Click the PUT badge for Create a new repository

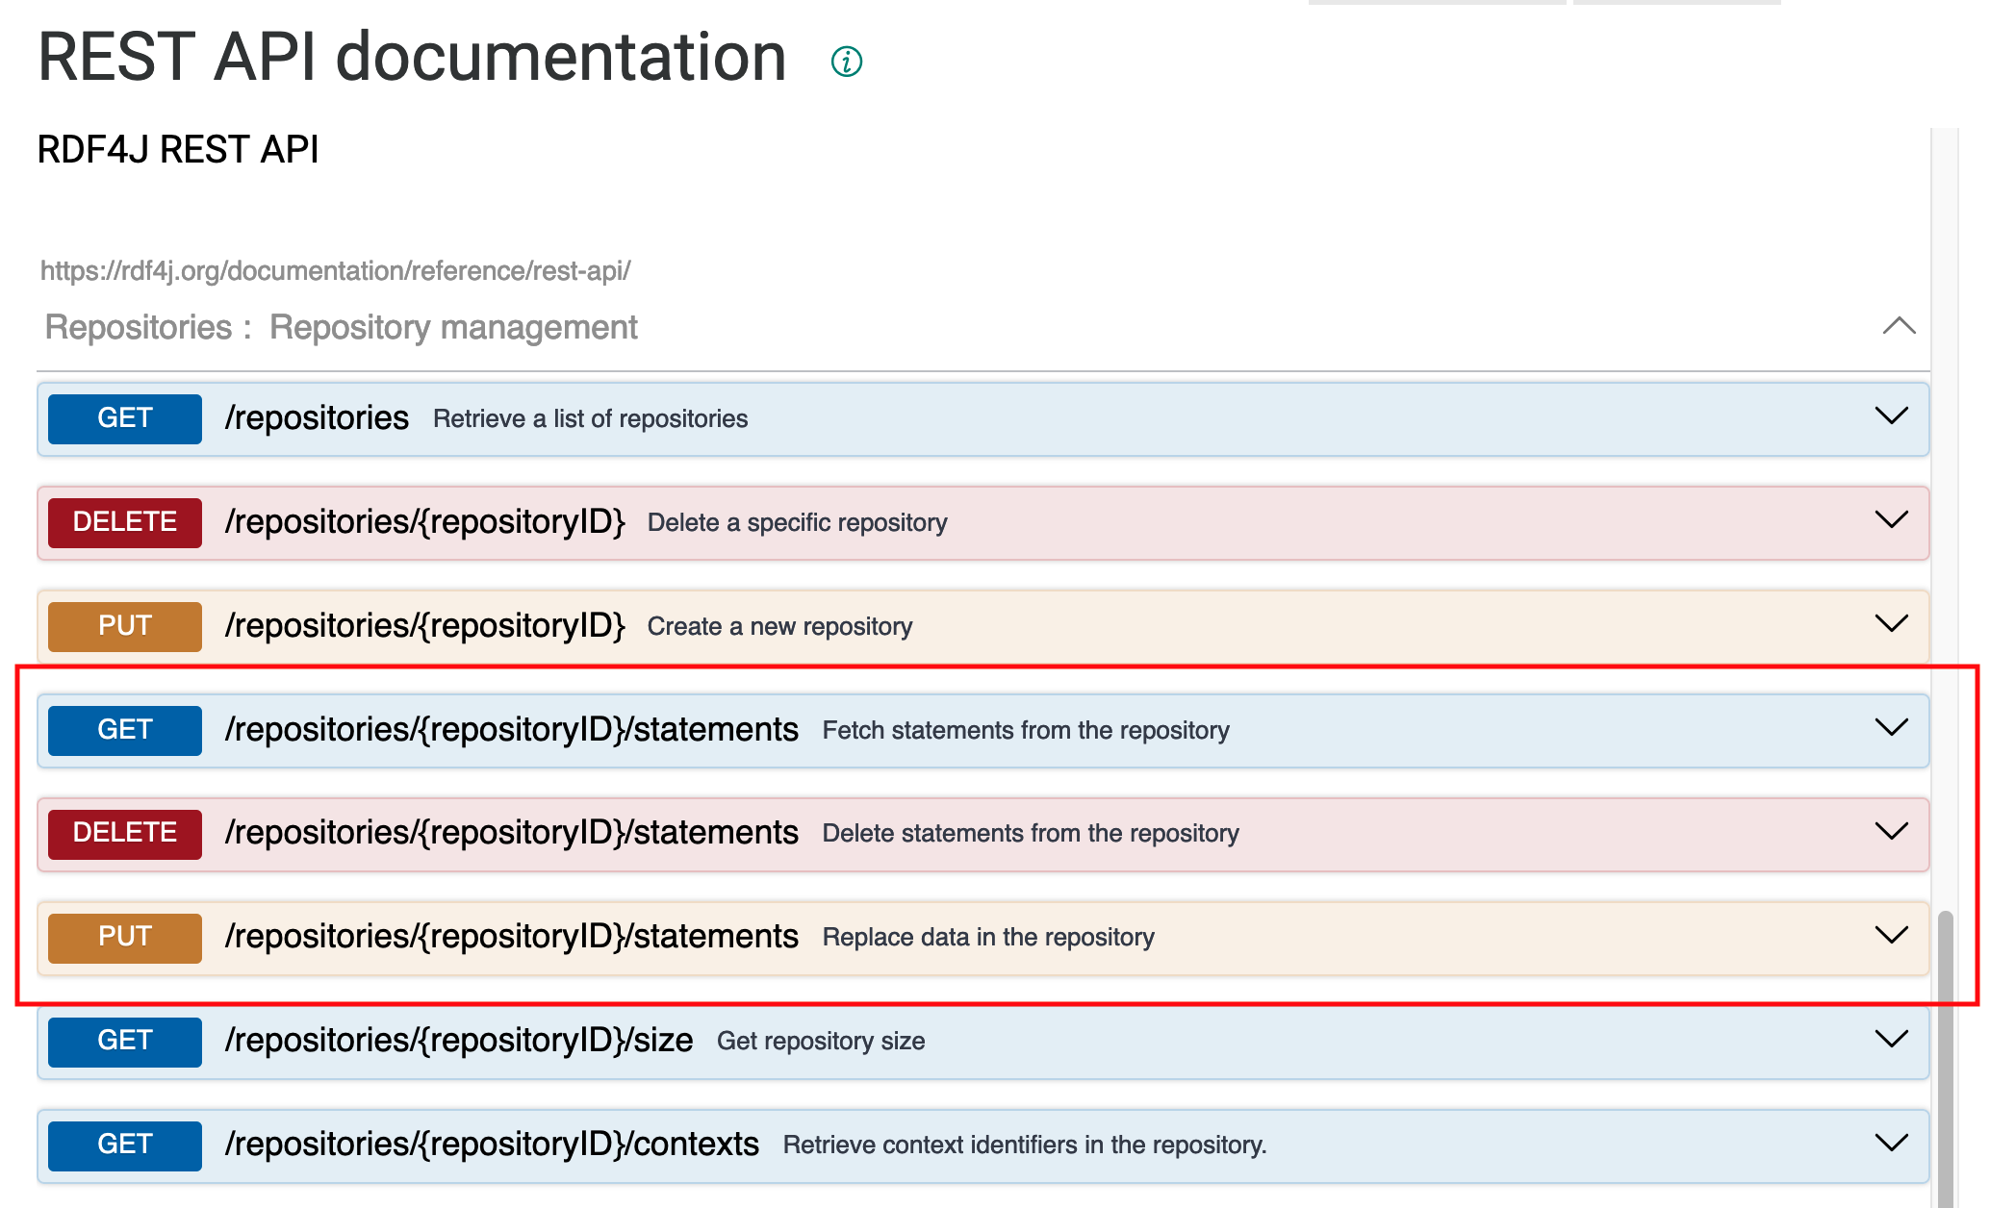click(x=125, y=626)
